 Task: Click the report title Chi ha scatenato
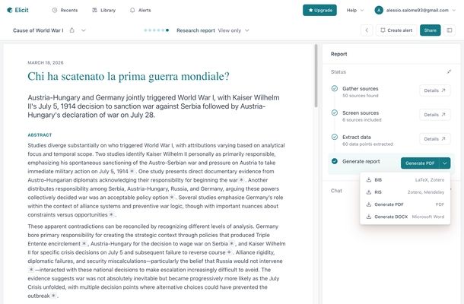[129, 76]
